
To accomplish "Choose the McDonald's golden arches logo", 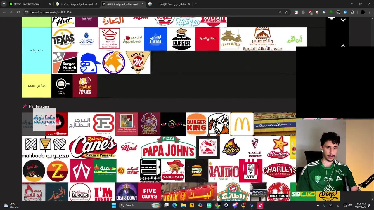I will (x=242, y=124).
